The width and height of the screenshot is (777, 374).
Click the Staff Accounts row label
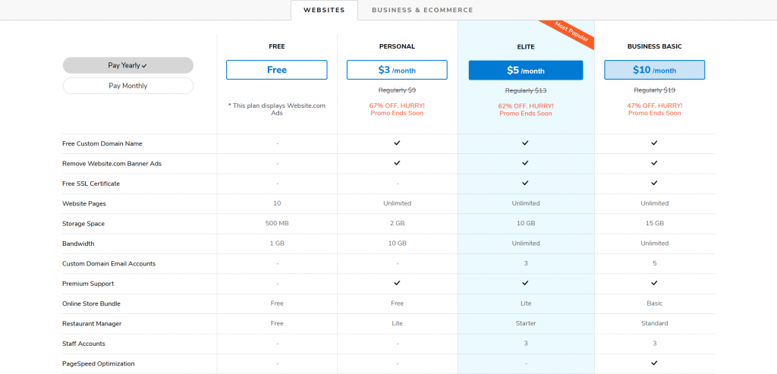[83, 344]
